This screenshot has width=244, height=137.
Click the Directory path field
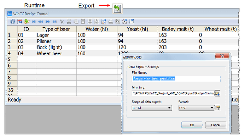173,93
